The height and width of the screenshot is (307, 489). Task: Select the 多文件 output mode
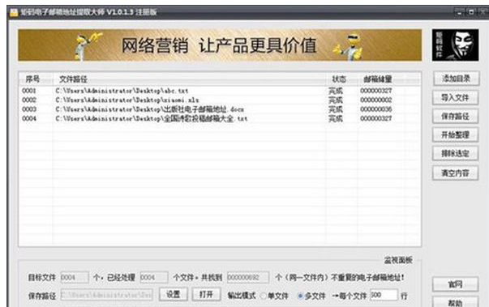(x=311, y=296)
